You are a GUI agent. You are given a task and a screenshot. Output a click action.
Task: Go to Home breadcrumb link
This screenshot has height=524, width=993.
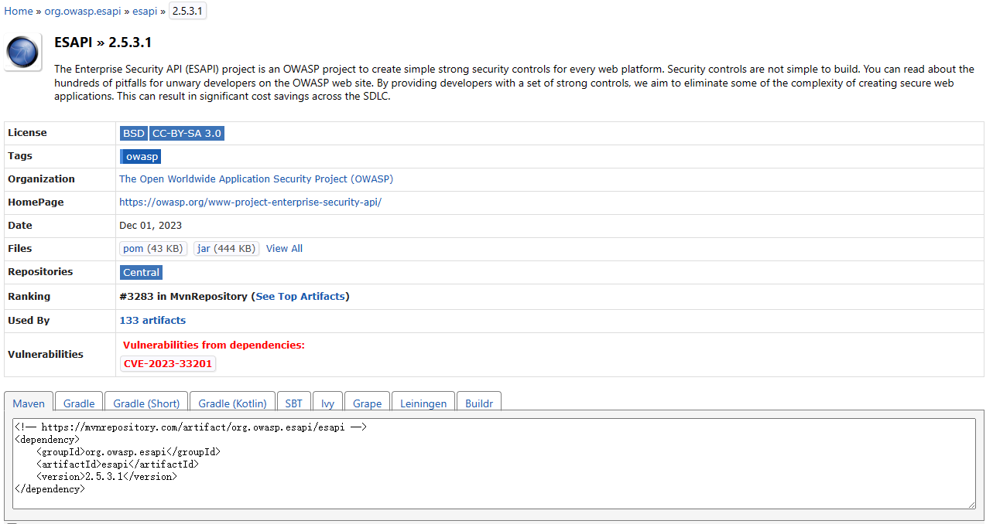coord(19,11)
